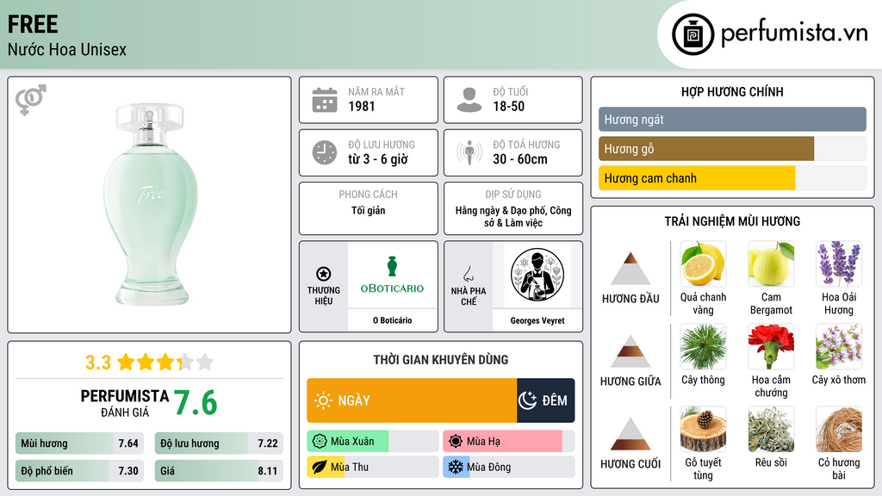This screenshot has height=496, width=882.
Task: Click the Hương giữa pyramid icon
Action: coord(630,351)
